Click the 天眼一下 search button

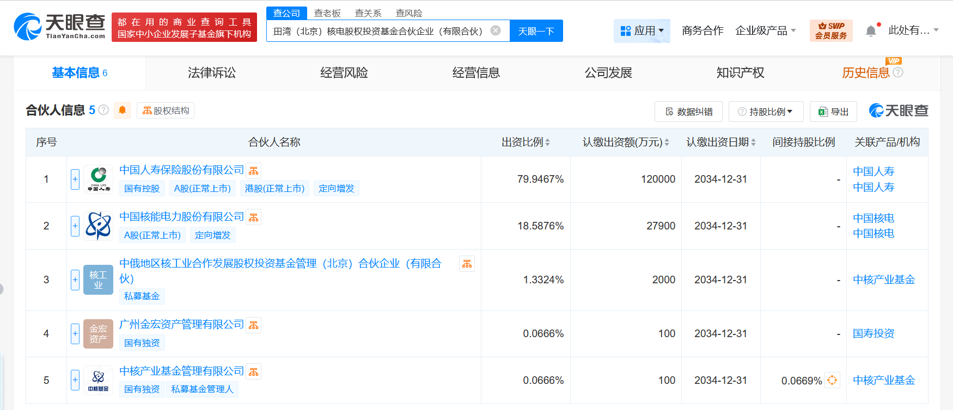point(536,31)
